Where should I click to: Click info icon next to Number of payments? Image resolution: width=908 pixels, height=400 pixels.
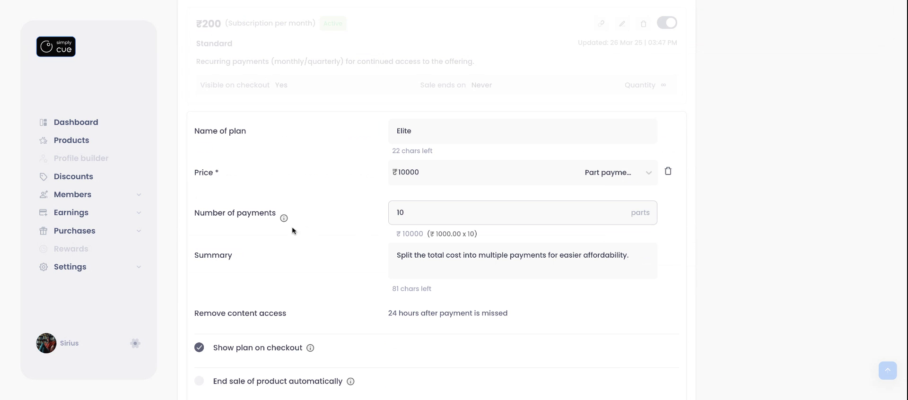click(x=284, y=218)
